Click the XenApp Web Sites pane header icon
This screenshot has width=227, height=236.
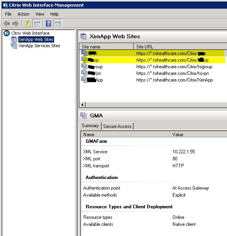tap(83, 36)
